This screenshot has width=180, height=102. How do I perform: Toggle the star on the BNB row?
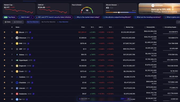[4, 43]
